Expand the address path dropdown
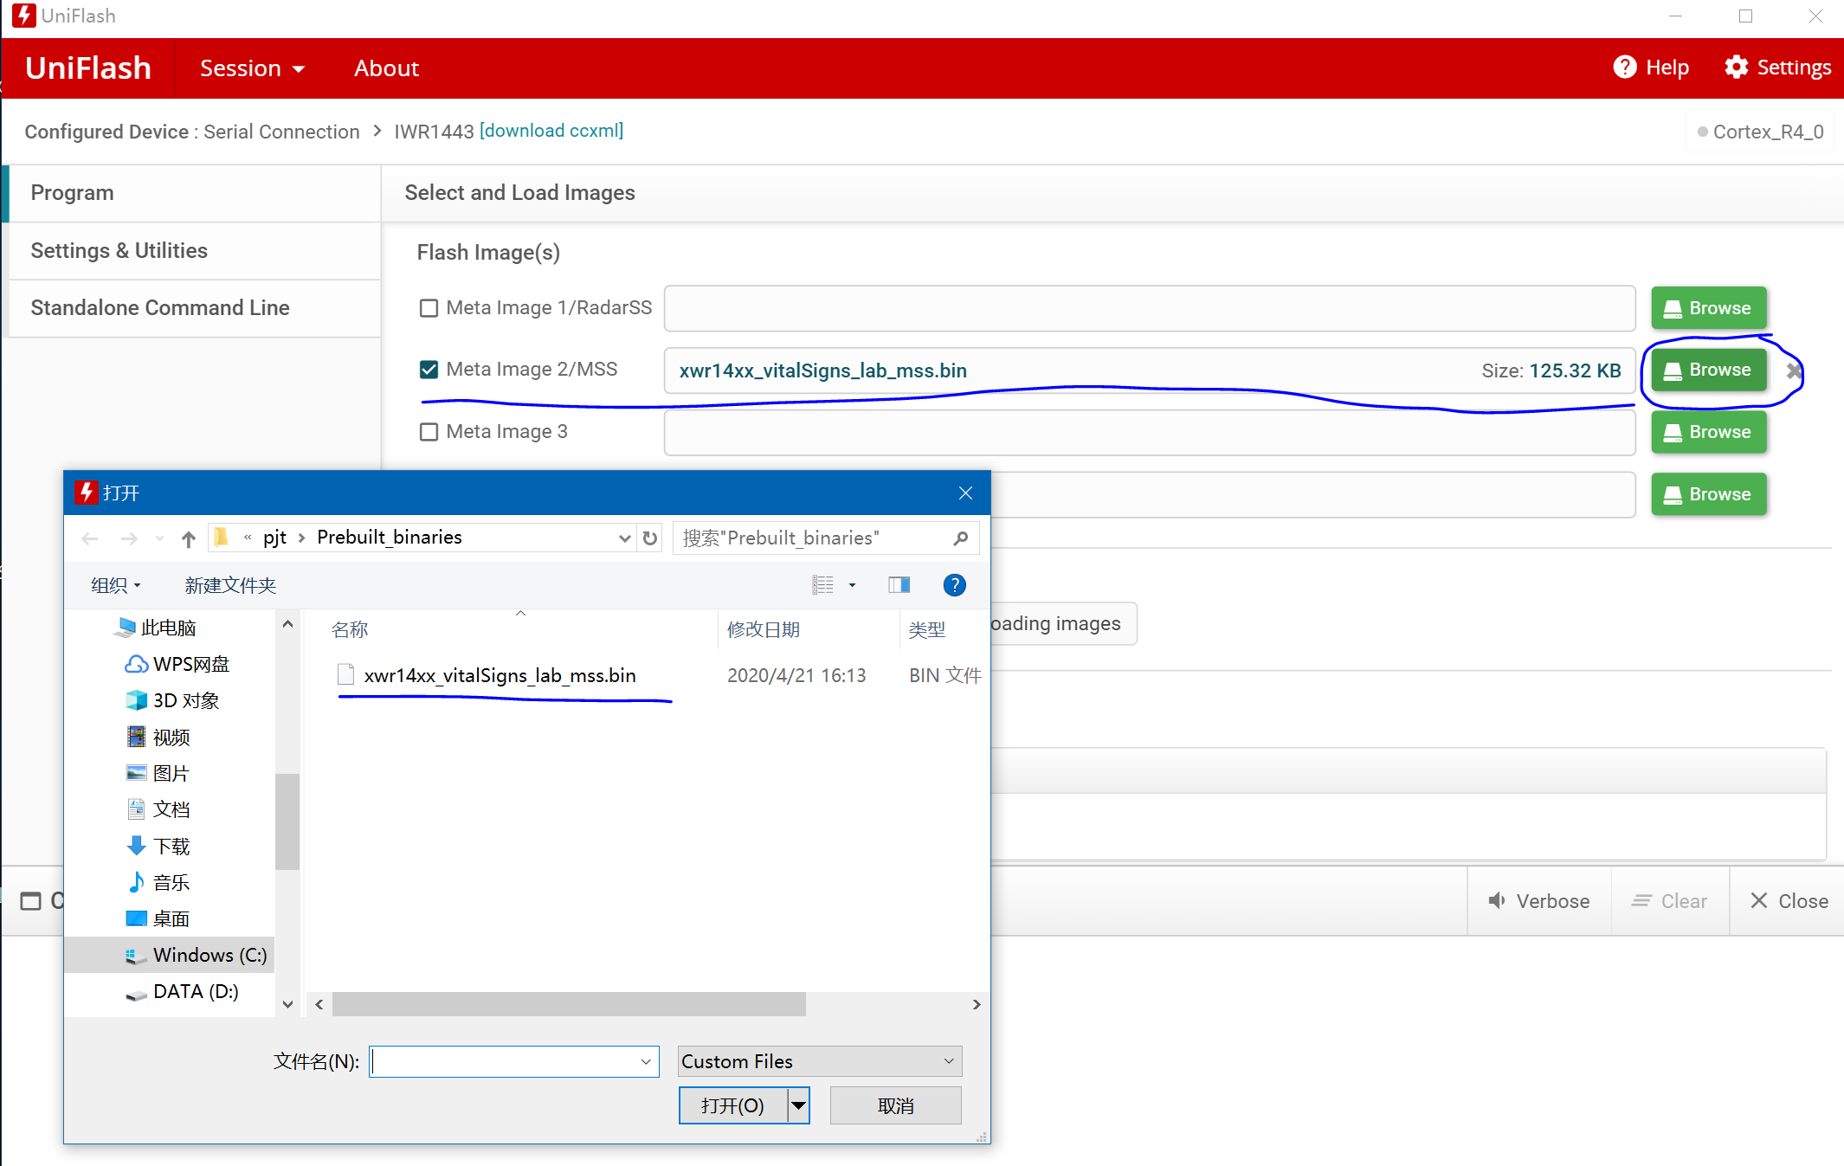1844x1166 pixels. pos(624,538)
